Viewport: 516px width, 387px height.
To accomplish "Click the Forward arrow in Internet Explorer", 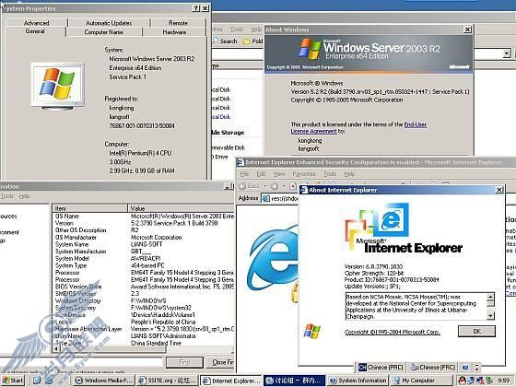I will click(275, 186).
